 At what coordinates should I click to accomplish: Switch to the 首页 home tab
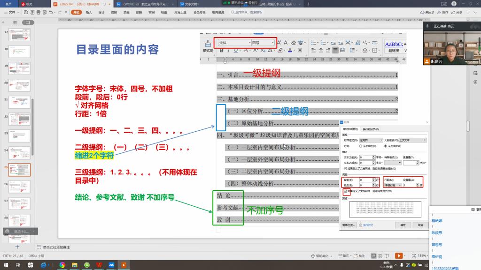8,4
